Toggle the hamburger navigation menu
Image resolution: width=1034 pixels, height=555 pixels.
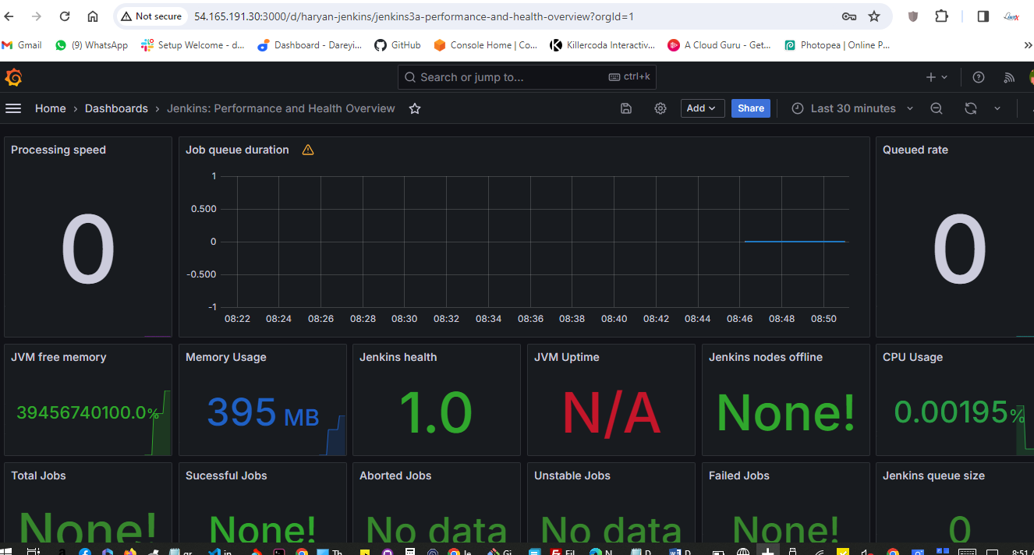[x=13, y=108]
